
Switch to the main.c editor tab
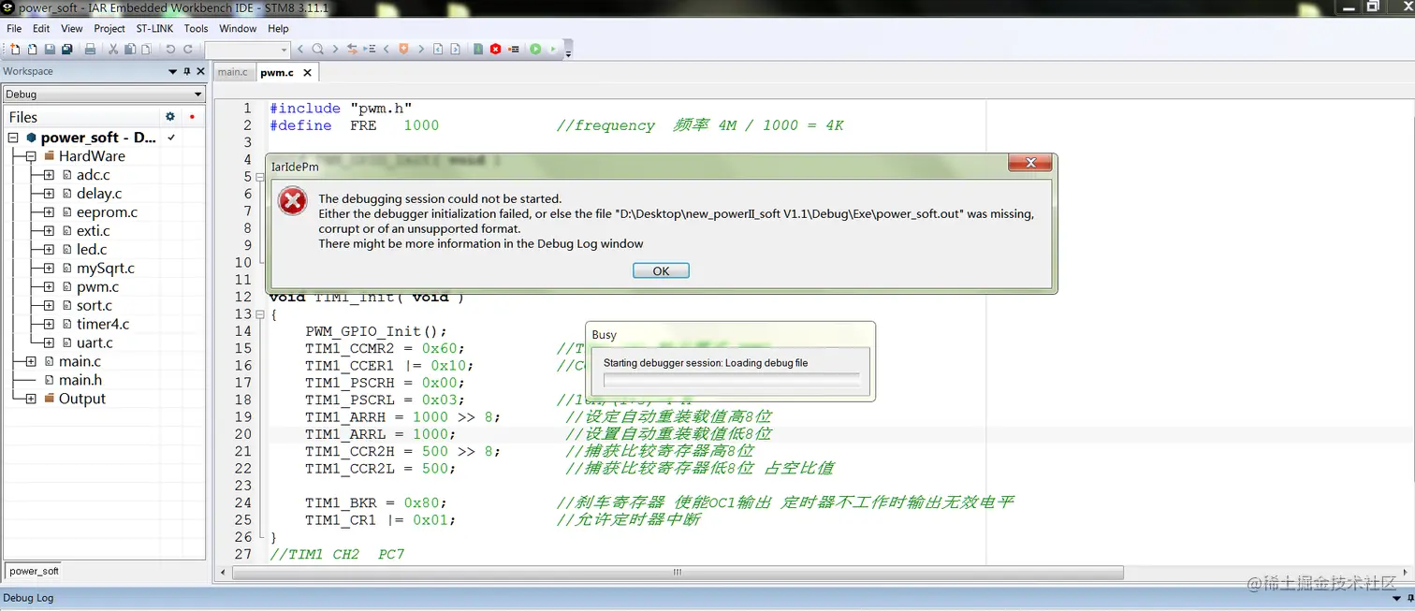[233, 72]
